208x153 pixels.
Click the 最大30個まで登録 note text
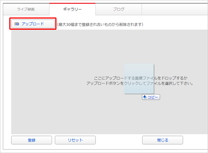coord(100,25)
